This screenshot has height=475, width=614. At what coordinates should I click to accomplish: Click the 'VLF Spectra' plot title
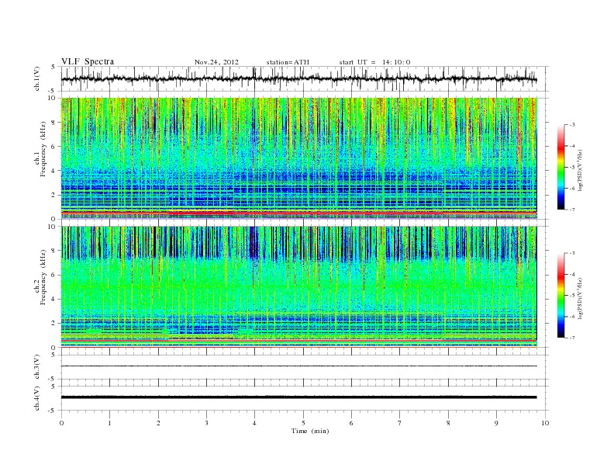(x=88, y=61)
